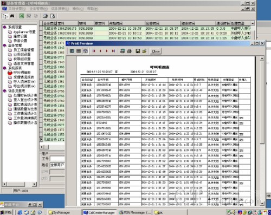Select whole-page zoom icon in Print Preview
Screen dimensions: 271x215
72,51
